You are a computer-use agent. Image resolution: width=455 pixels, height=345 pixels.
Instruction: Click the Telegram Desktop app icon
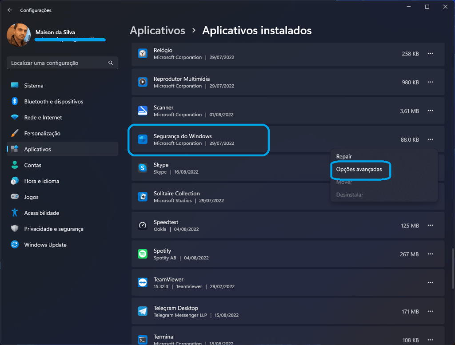(143, 311)
